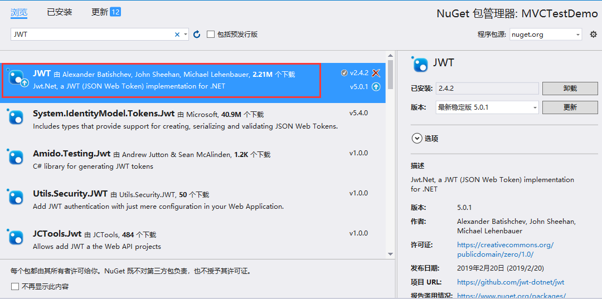Click the System.IdentityModel.Tokens.Jwt package icon

click(x=16, y=116)
